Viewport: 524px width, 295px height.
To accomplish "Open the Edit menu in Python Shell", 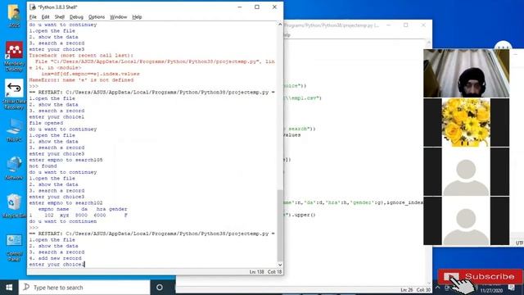I will tap(46, 16).
